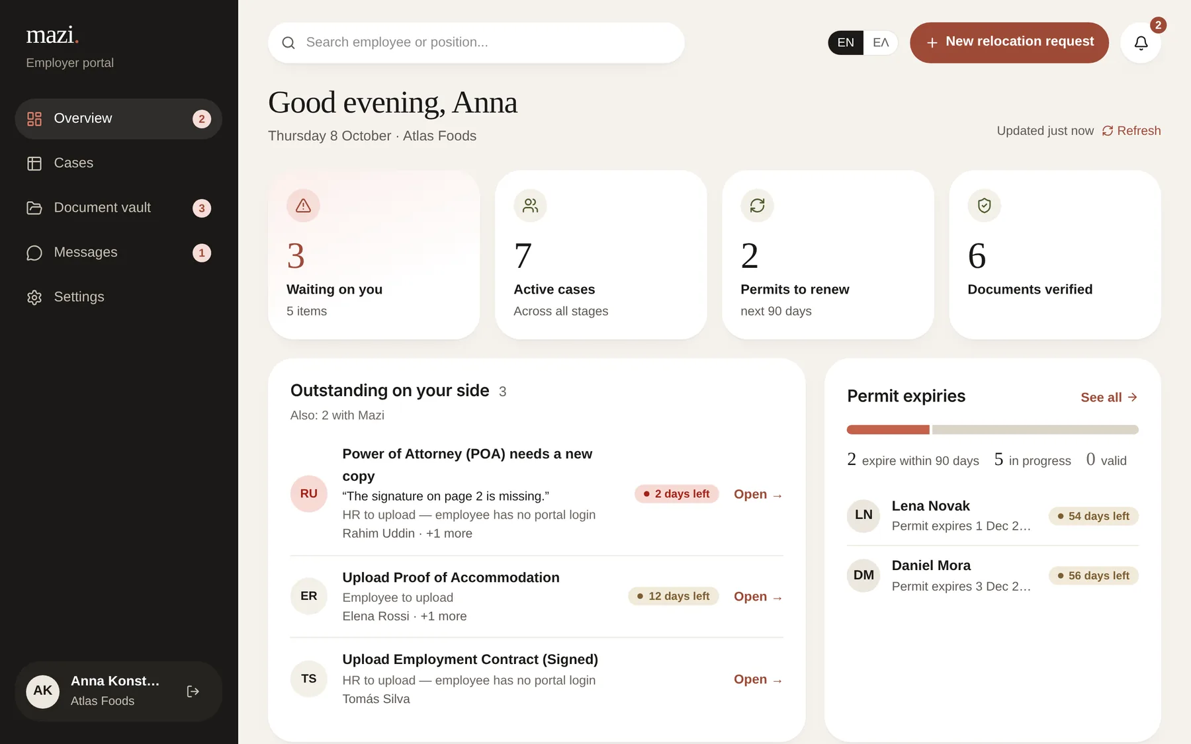
Task: Click the DM avatar for Daniel Mora
Action: pyautogui.click(x=863, y=575)
